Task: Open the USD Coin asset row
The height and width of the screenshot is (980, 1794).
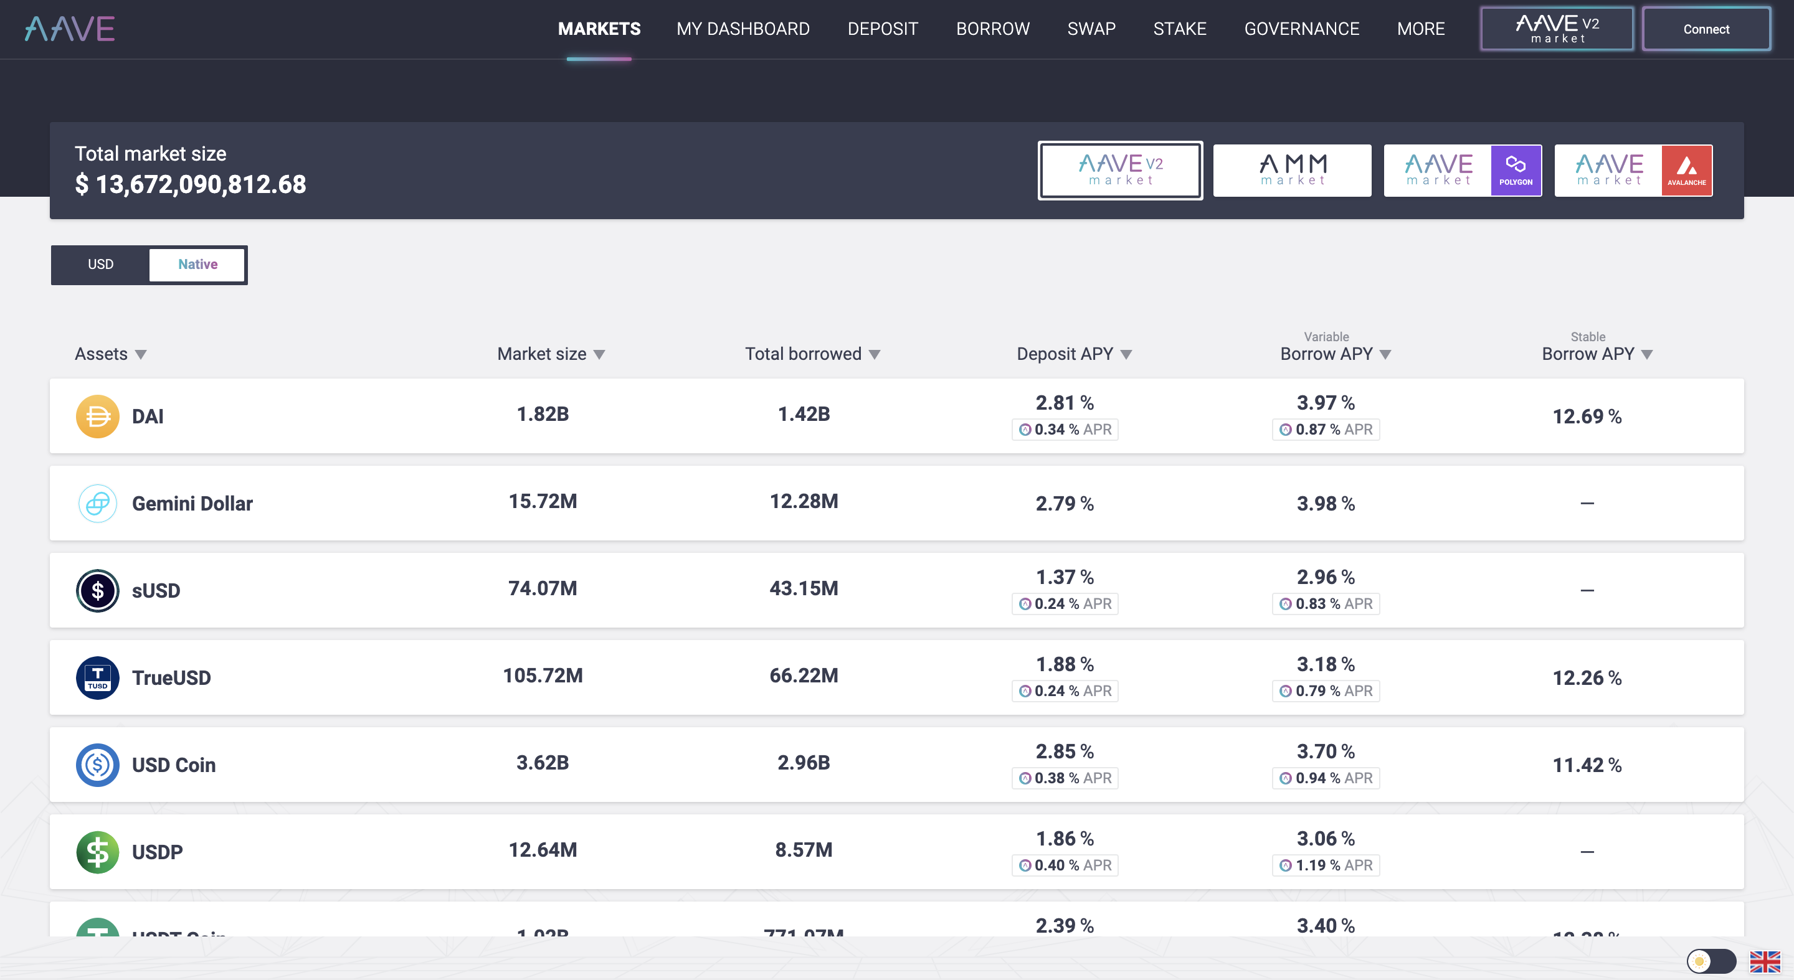Action: (897, 764)
